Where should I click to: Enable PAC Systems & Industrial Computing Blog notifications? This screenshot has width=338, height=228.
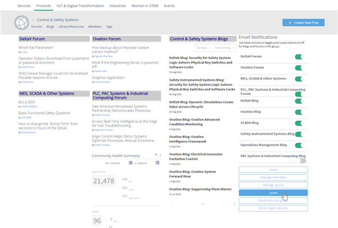pyautogui.click(x=302, y=161)
